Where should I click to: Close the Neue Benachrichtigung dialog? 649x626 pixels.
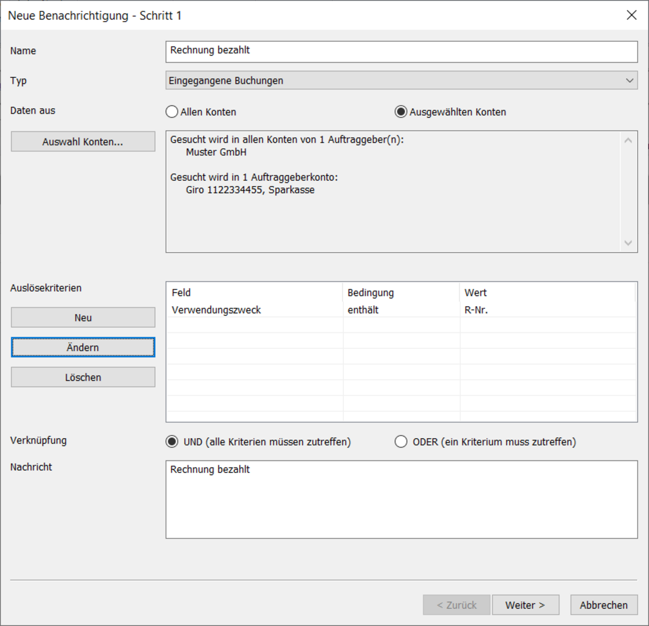(631, 15)
